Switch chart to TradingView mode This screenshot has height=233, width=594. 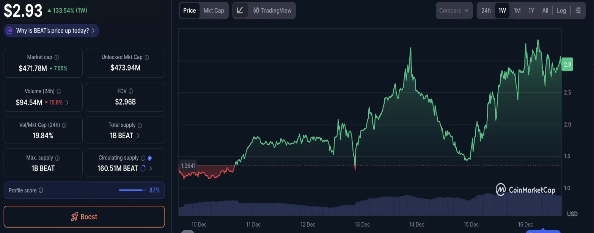(x=272, y=11)
